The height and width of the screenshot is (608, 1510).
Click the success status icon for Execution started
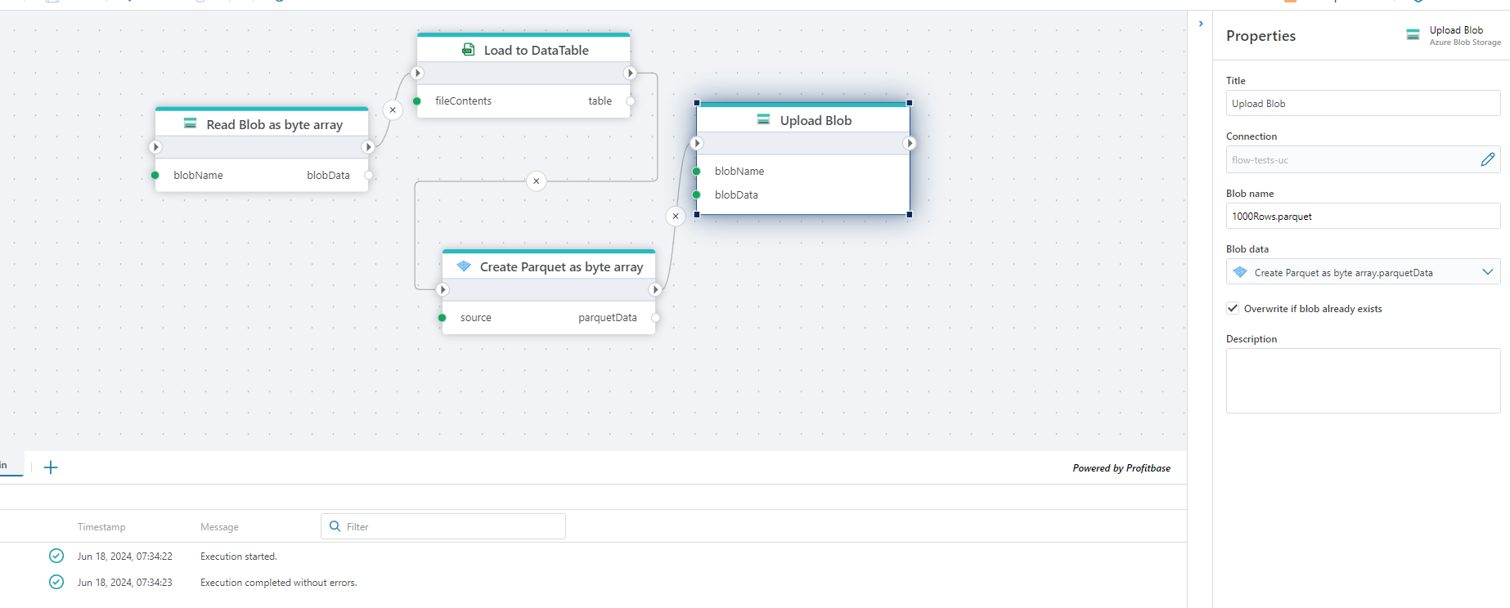point(56,556)
